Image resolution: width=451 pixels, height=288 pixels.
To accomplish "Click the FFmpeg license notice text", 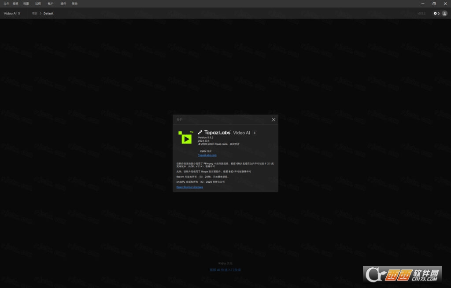I will click(x=225, y=165).
